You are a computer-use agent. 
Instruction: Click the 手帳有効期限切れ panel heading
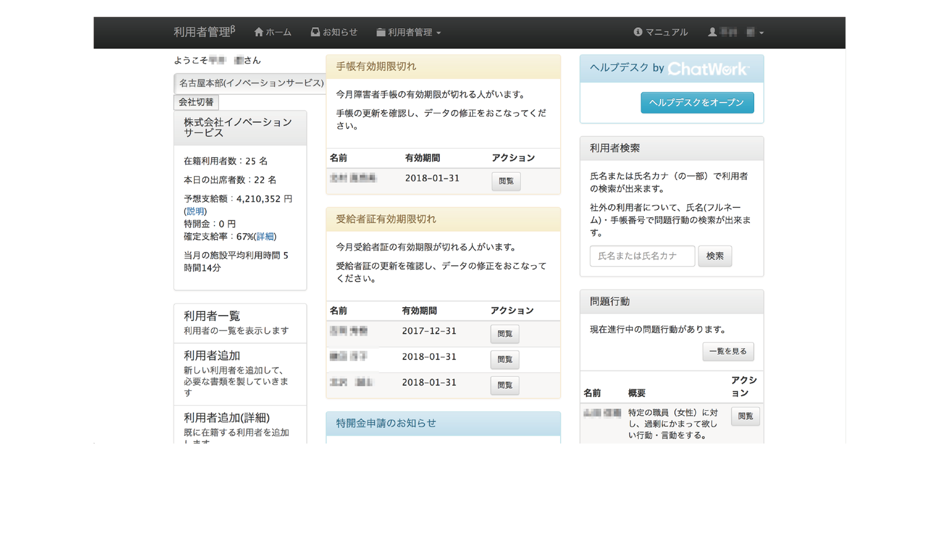(x=443, y=67)
